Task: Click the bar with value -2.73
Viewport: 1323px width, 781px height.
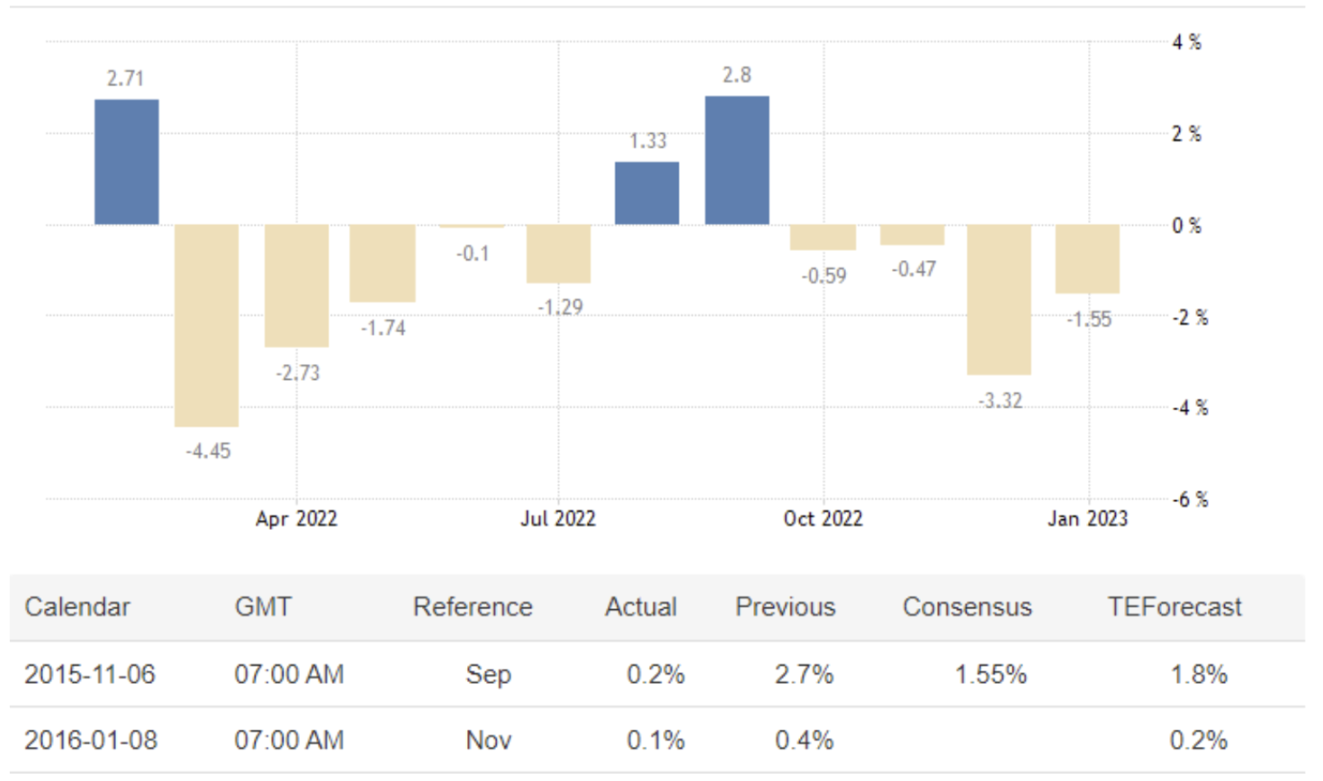Action: [296, 285]
